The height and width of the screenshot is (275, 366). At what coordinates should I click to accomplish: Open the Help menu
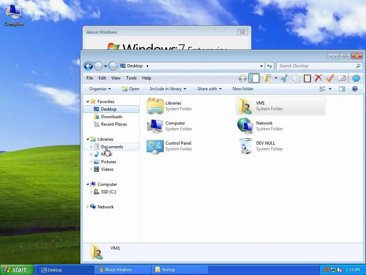pos(147,78)
